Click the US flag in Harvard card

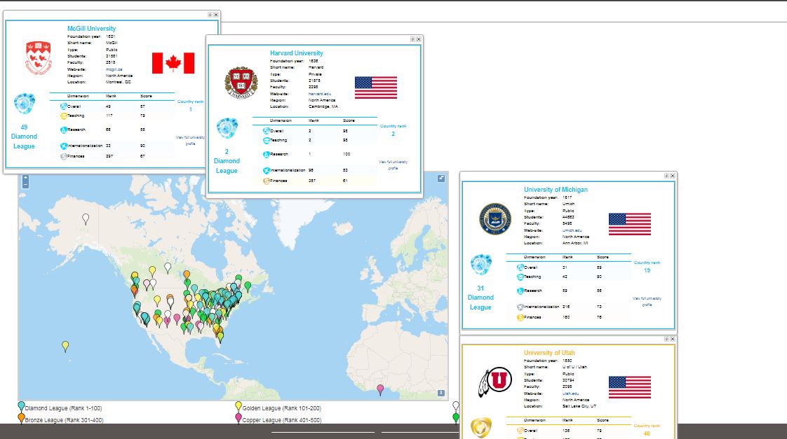tap(376, 88)
